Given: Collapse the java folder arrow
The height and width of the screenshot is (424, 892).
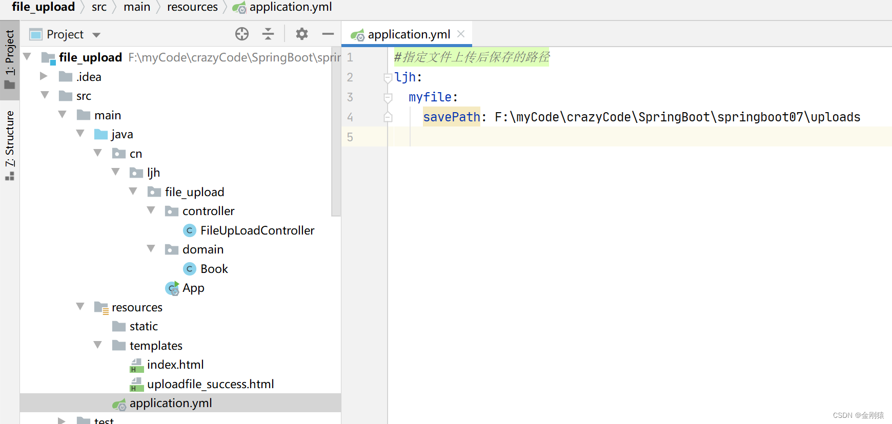Looking at the screenshot, I should pos(80,133).
